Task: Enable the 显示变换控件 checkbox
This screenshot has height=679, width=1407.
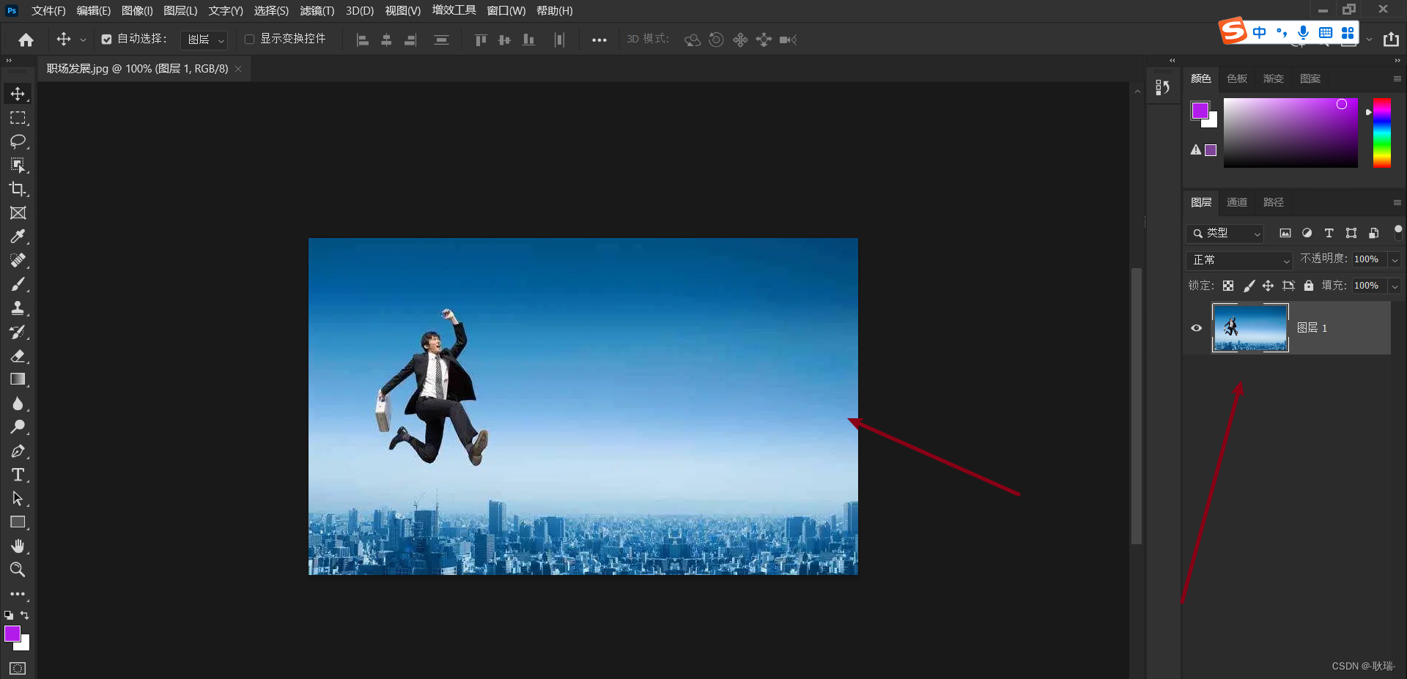Action: tap(249, 40)
